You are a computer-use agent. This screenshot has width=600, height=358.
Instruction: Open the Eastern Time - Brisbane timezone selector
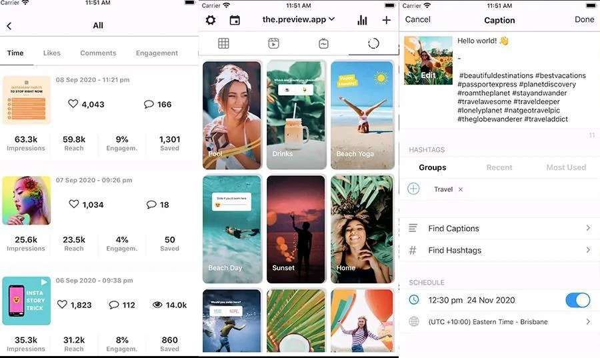[x=499, y=321]
